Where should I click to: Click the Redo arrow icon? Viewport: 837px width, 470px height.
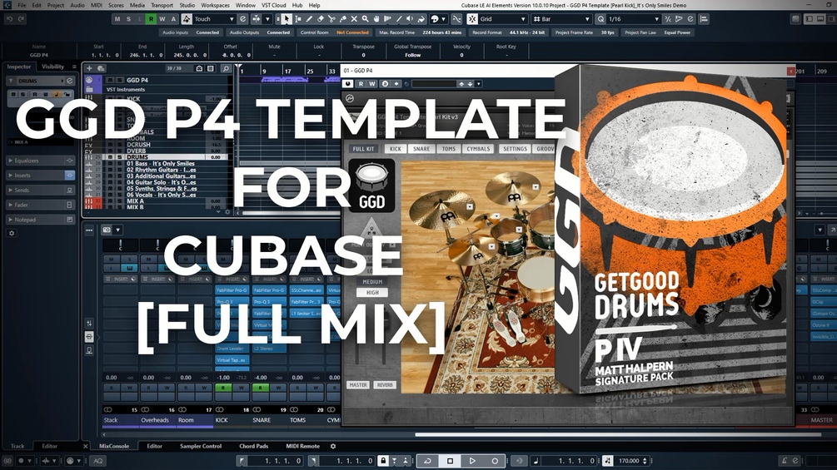(x=22, y=19)
